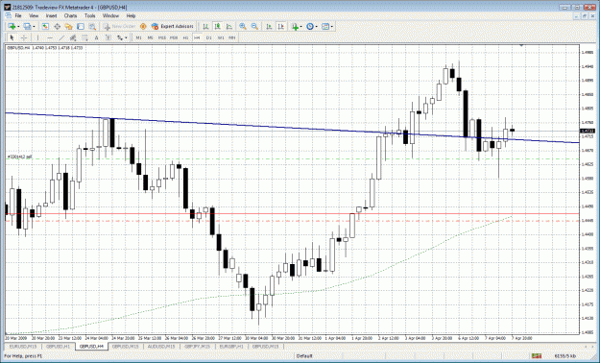Switch chart to Bar Chart
The width and height of the screenshot is (600, 363).
point(205,27)
